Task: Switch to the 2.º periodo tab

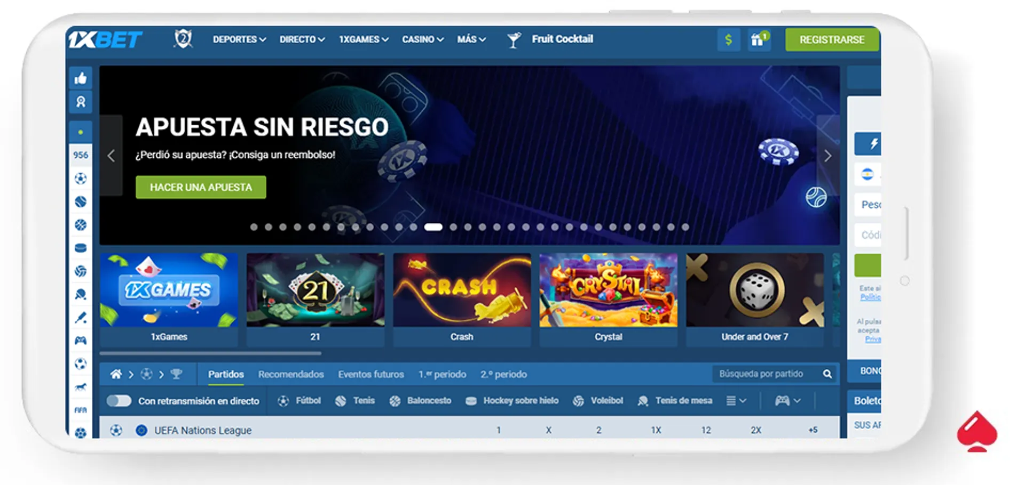Action: (x=503, y=374)
